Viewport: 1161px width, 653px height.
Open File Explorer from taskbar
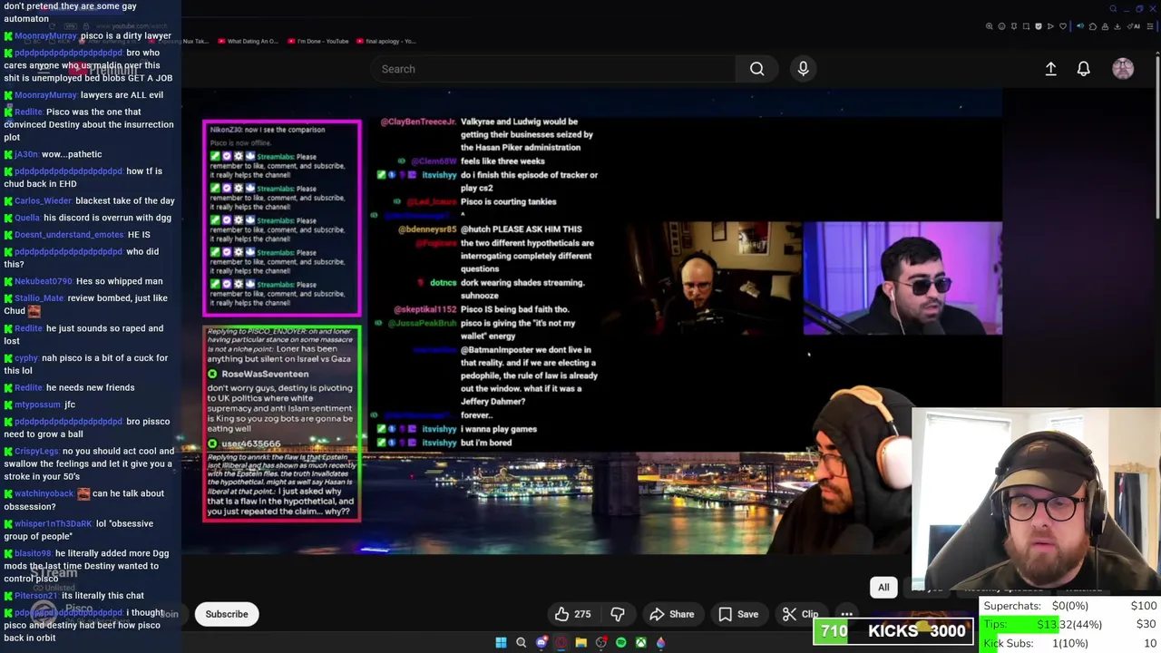(581, 642)
